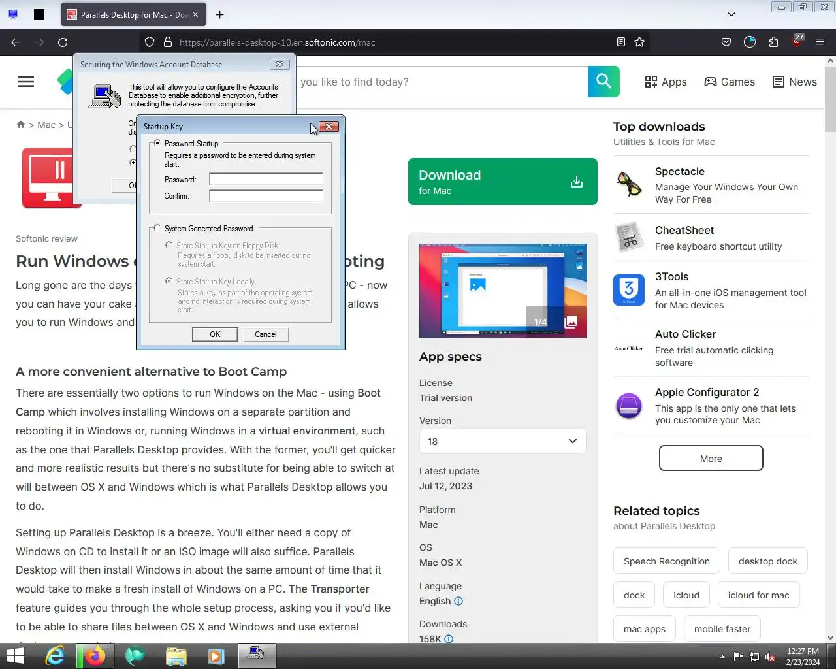The image size is (836, 669).
Task: Toggle reader view icon in address bar
Action: [621, 42]
